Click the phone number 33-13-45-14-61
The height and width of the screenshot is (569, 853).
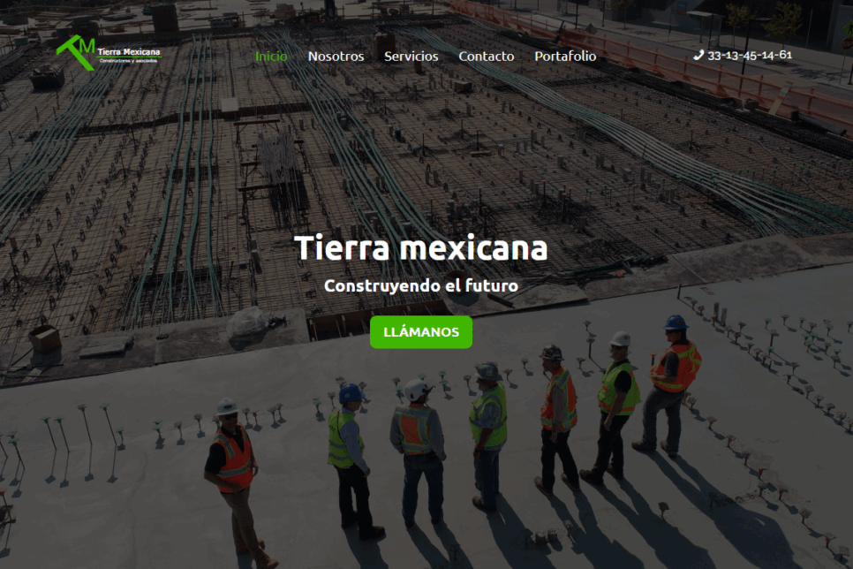point(750,55)
